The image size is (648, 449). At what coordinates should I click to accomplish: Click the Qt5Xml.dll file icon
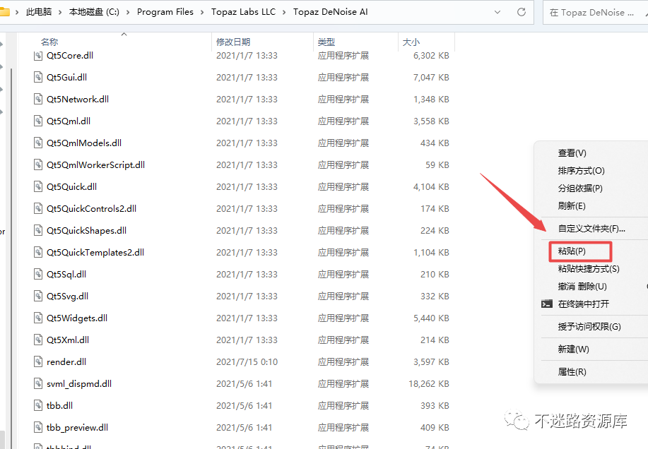point(38,340)
